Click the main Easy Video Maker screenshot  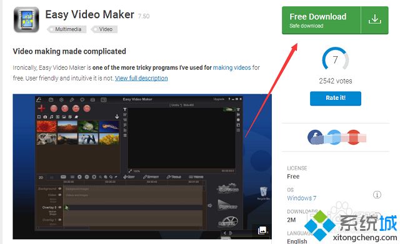pyautogui.click(x=142, y=167)
